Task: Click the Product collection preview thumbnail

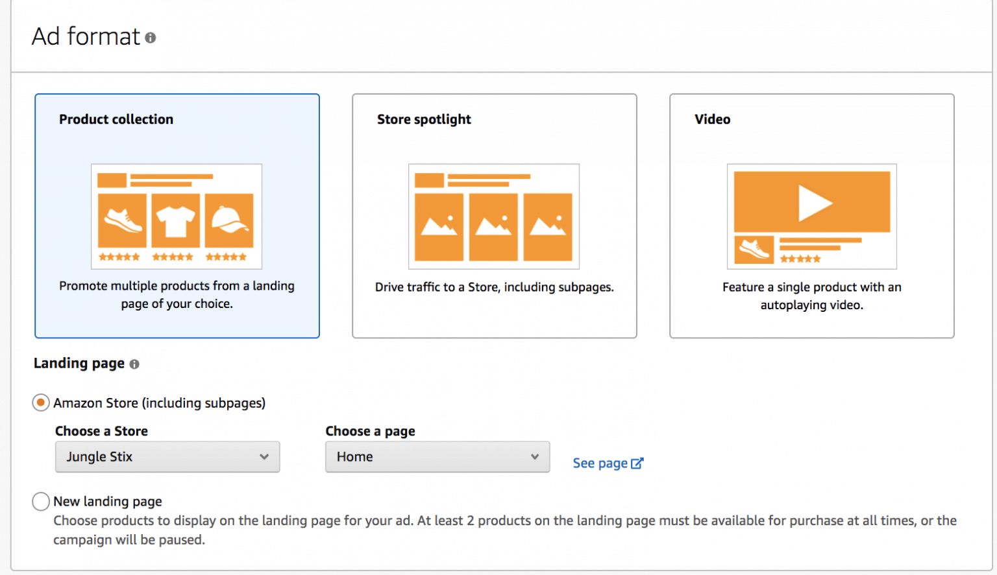Action: point(177,216)
